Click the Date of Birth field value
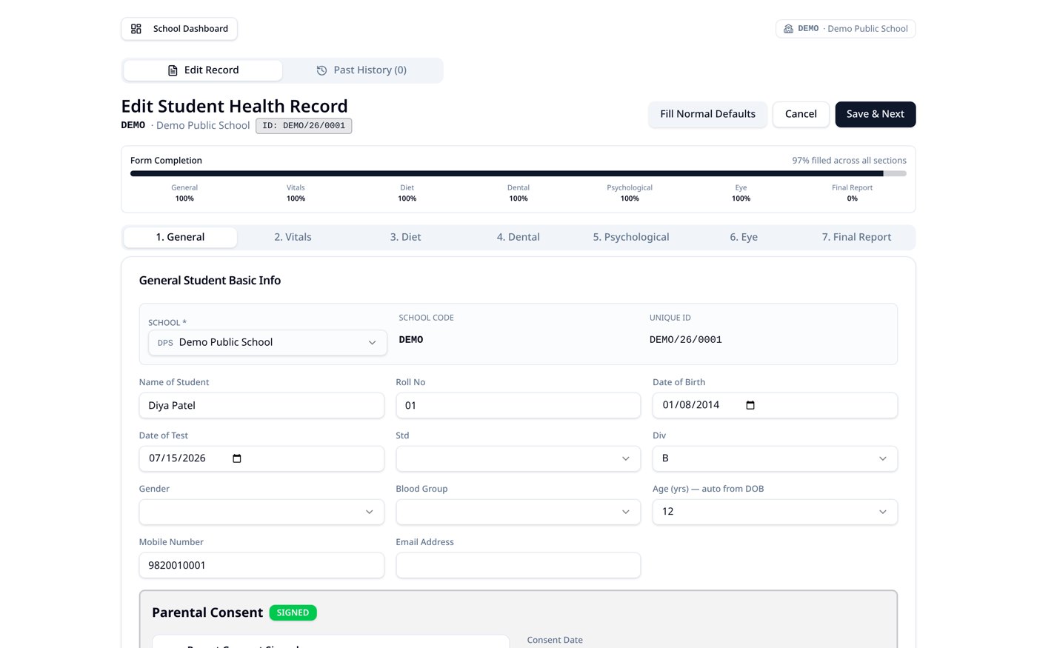 tap(691, 405)
